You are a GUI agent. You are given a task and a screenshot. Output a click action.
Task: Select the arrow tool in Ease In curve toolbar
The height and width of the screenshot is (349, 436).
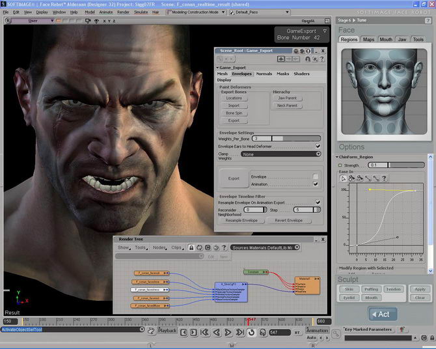(344, 178)
